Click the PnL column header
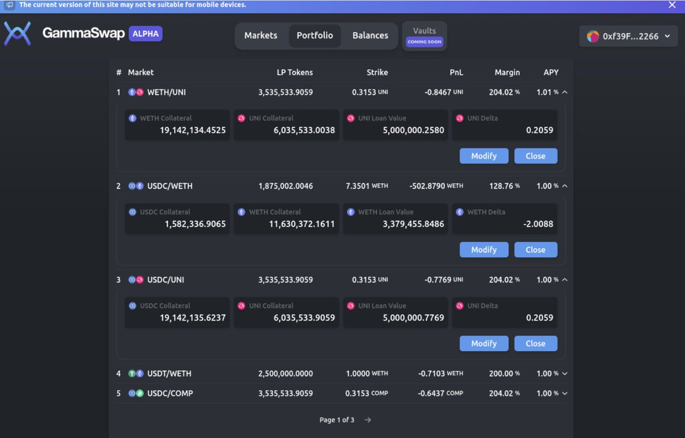 click(x=457, y=72)
